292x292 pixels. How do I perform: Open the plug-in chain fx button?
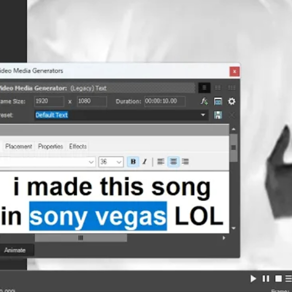point(204,101)
